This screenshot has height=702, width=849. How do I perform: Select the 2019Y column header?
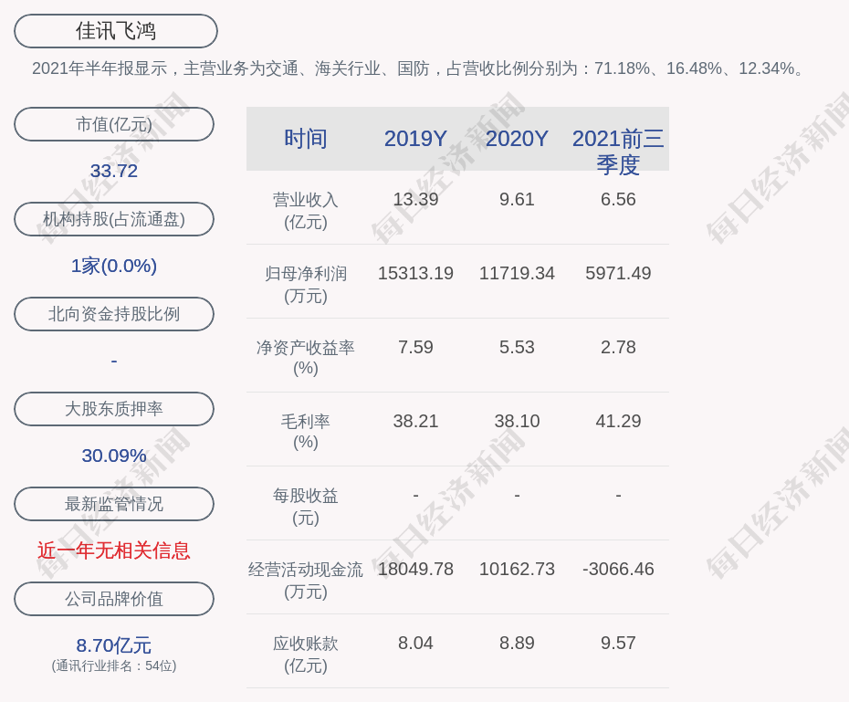(x=415, y=139)
